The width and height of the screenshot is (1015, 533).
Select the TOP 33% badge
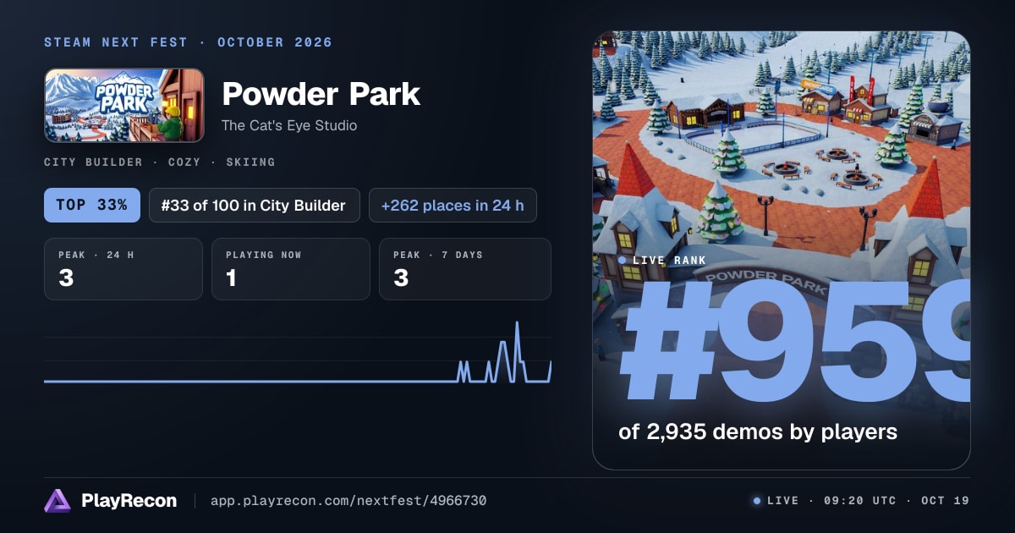92,205
